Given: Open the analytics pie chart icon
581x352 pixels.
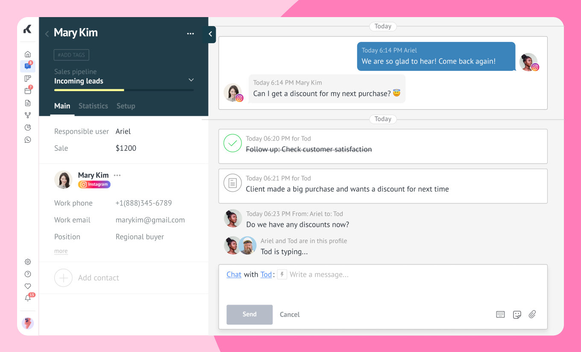Looking at the screenshot, I should point(28,127).
